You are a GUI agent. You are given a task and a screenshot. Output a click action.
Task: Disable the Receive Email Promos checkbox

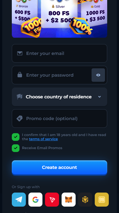click(x=16, y=148)
